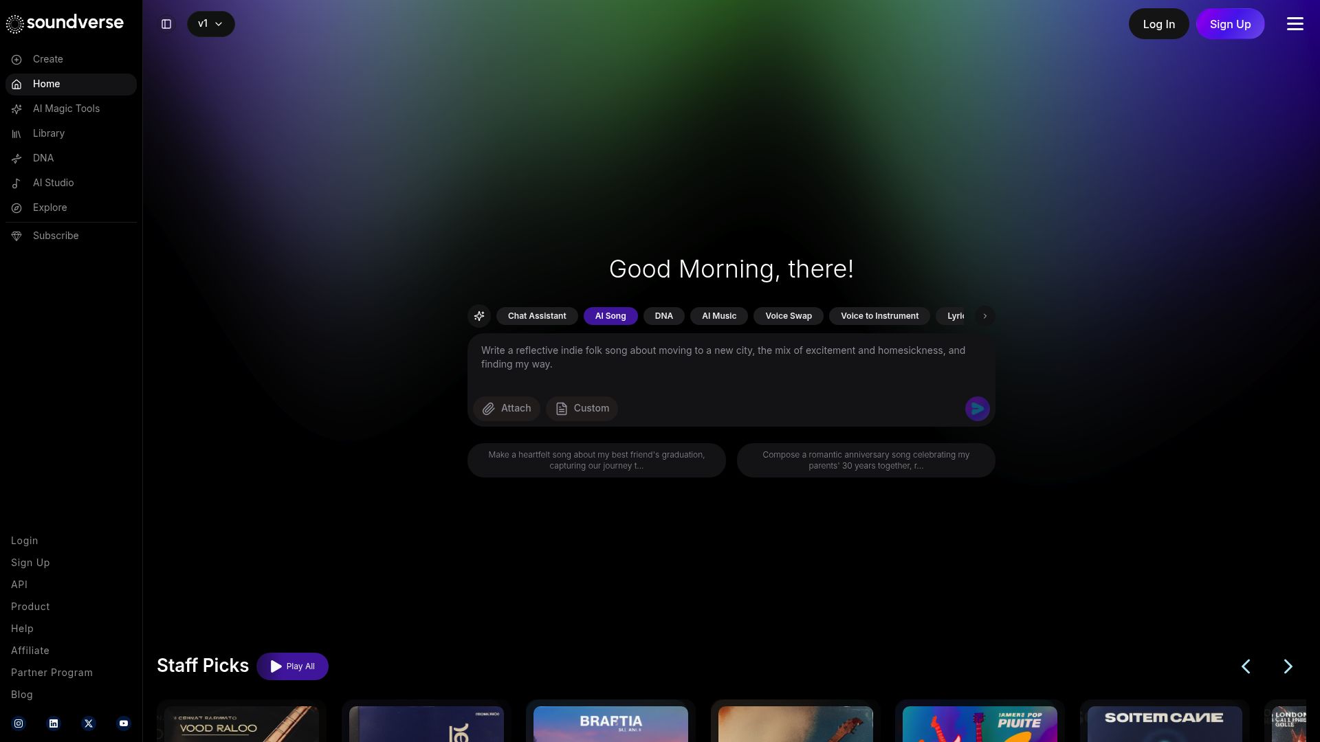1320x742 pixels.
Task: Select the AI Music mode chip
Action: click(x=719, y=316)
